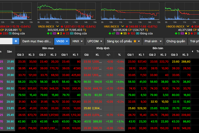Click the Khớp lệnh Giá column header
This screenshot has width=199, height=133.
(x=86, y=55)
